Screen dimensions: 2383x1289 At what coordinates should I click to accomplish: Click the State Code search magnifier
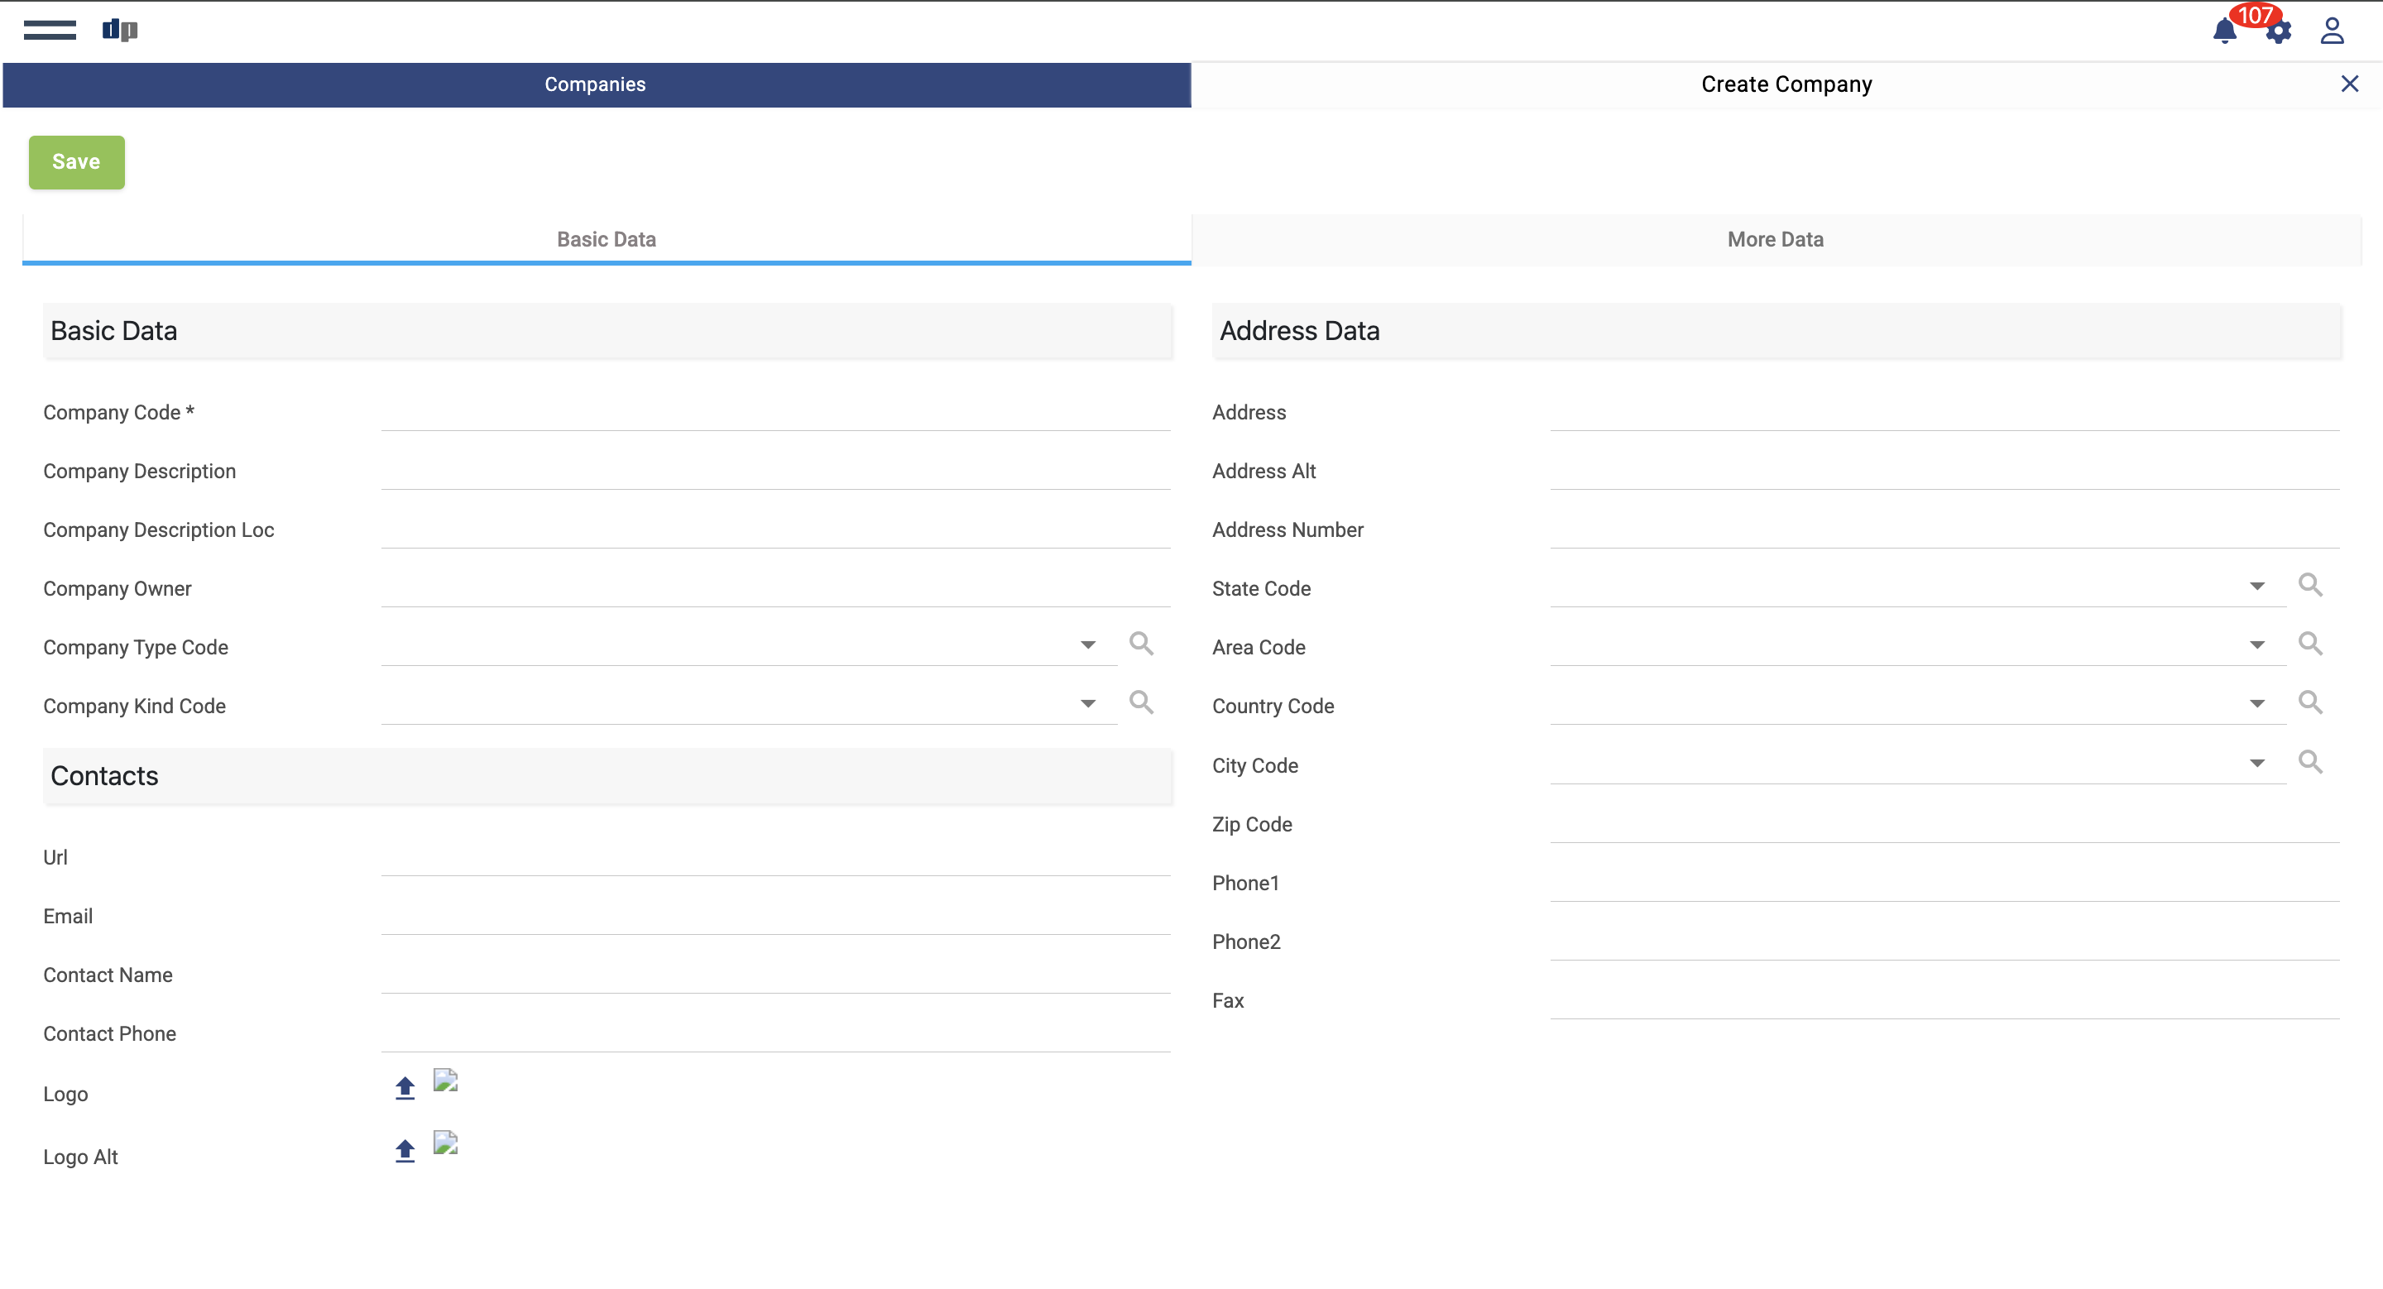click(2310, 584)
